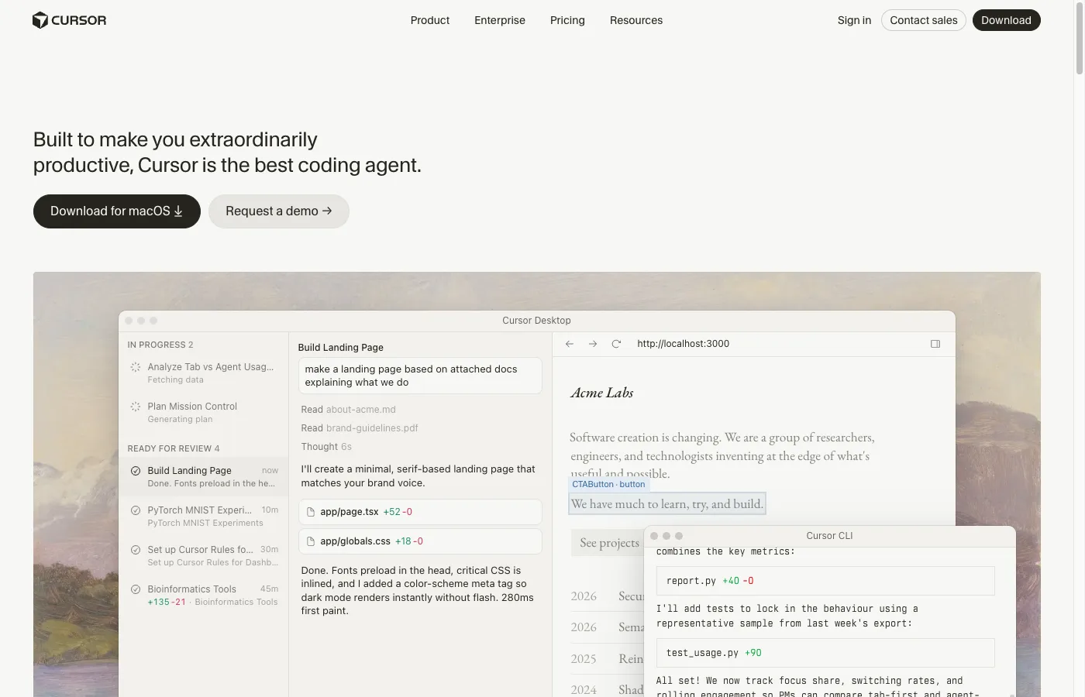Open test_usage.py change in Cursor CLI

(825, 653)
